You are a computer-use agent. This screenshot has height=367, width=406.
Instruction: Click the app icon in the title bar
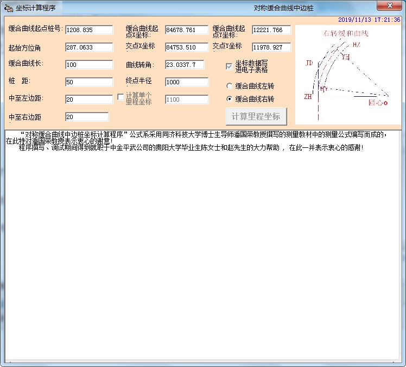(9, 8)
